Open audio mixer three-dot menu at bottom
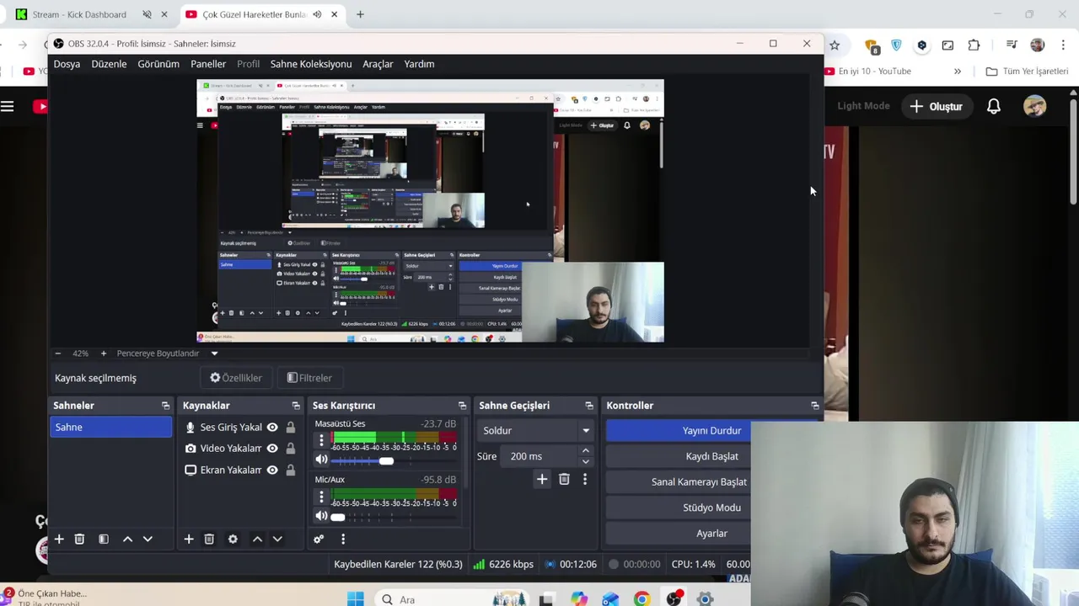 343,539
